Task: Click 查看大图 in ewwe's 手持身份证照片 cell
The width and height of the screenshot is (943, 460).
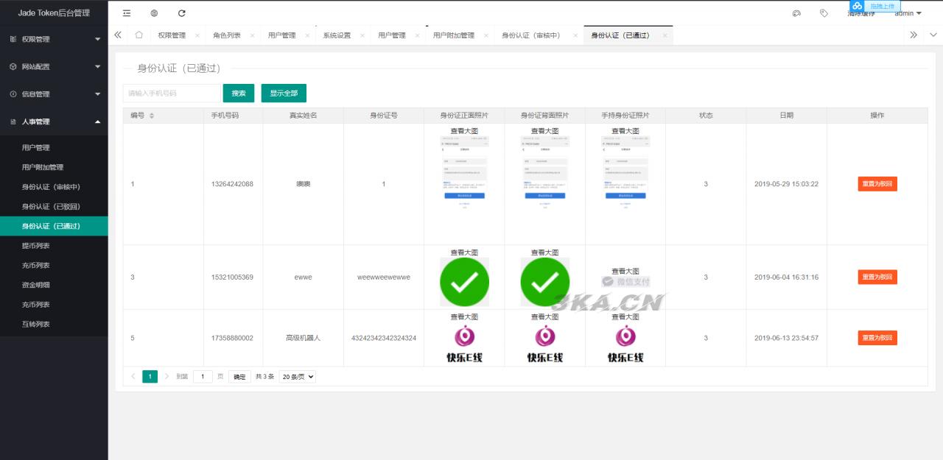Action: pos(625,272)
